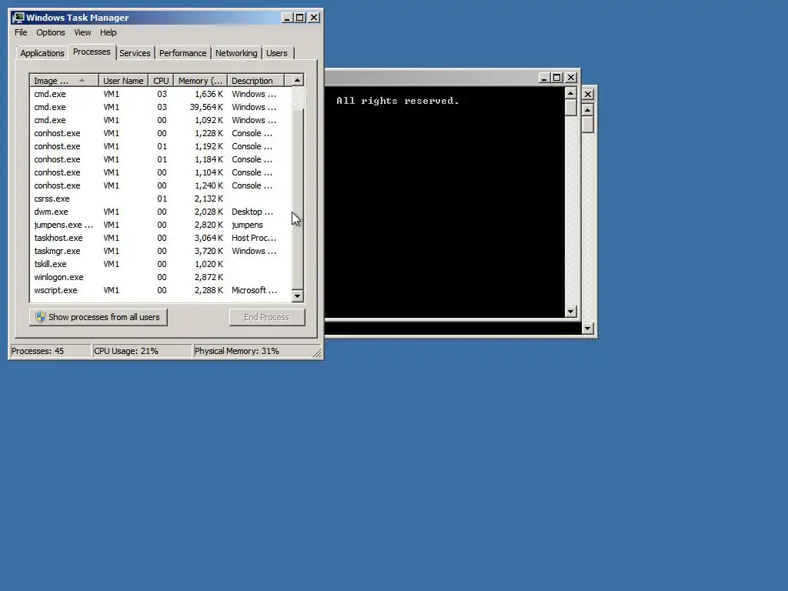788x591 pixels.
Task: Click the front console window scrollbar thumb
Action: click(x=570, y=108)
